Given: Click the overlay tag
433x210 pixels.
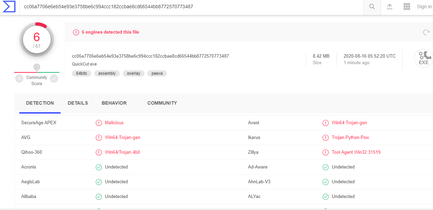Looking at the screenshot, I should point(134,73).
